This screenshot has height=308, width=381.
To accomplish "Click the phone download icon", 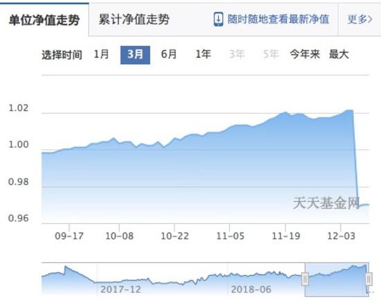I will tap(218, 19).
